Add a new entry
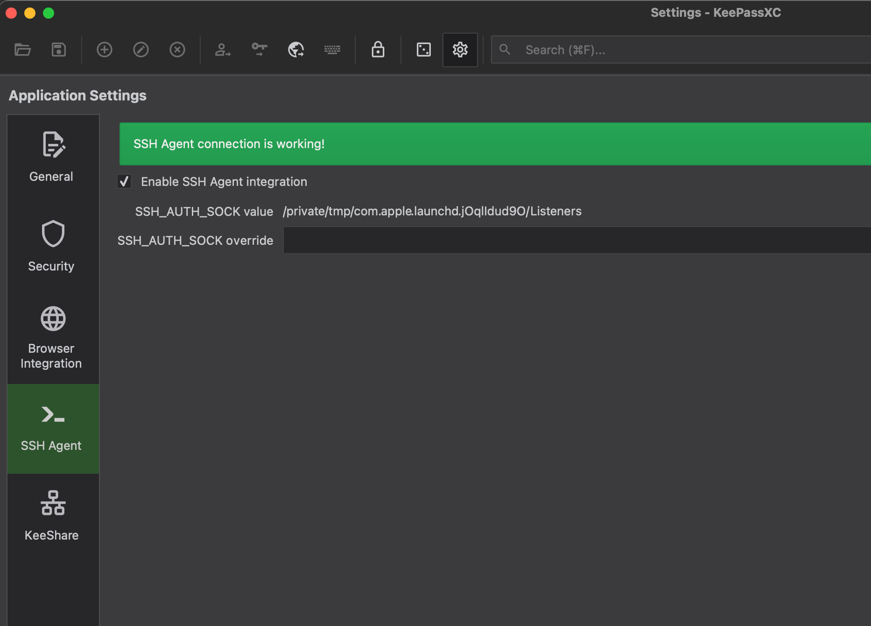 [x=105, y=50]
